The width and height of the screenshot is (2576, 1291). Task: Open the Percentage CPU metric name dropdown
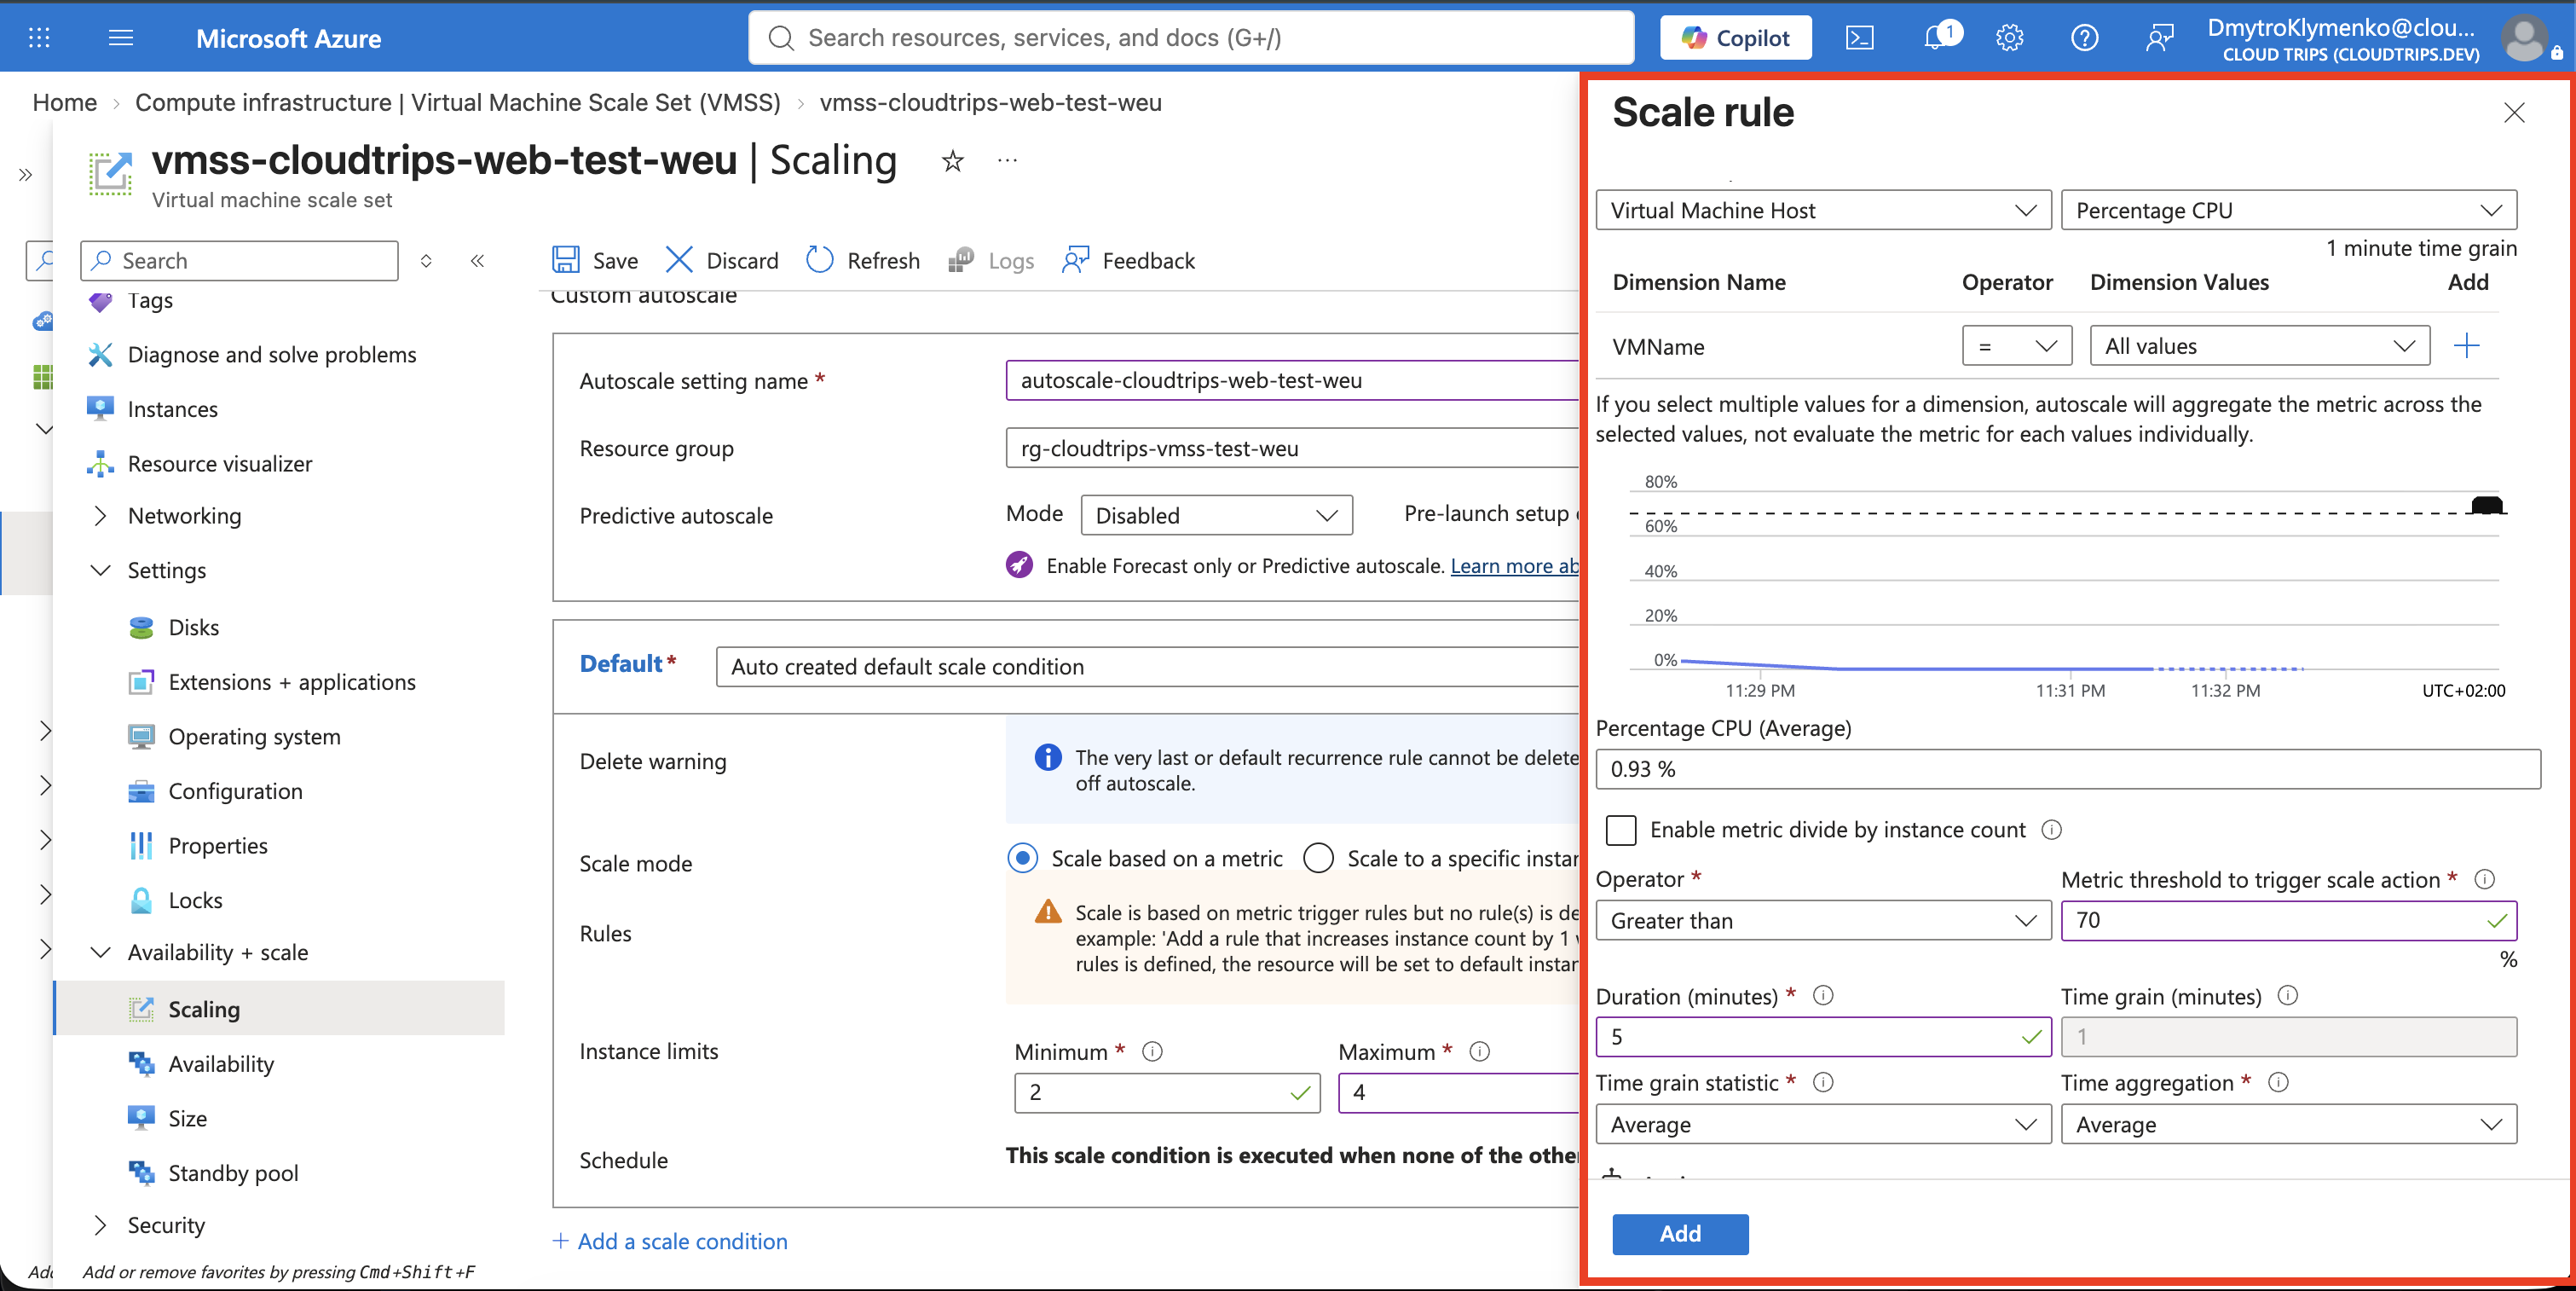tap(2288, 210)
